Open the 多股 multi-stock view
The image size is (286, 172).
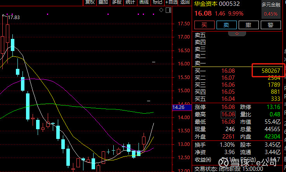(116, 2)
